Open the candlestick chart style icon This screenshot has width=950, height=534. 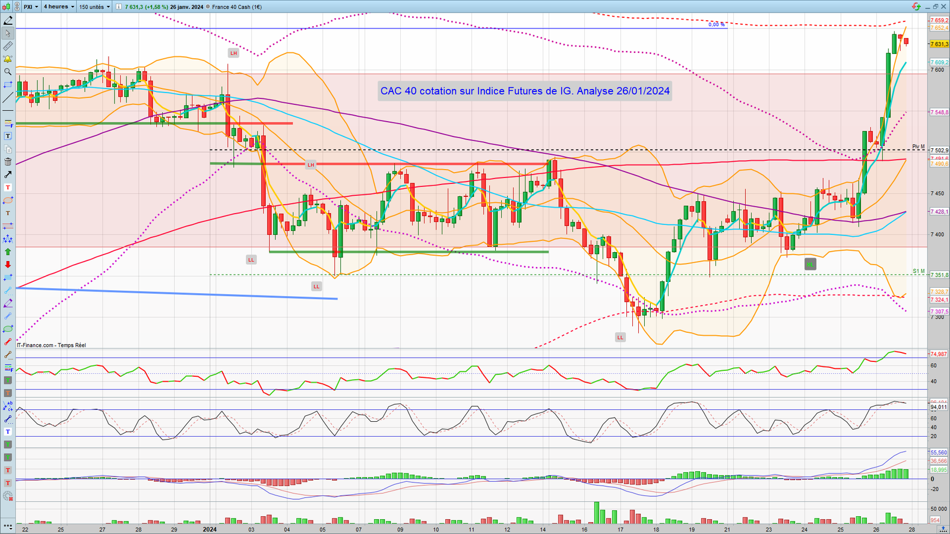pos(5,7)
